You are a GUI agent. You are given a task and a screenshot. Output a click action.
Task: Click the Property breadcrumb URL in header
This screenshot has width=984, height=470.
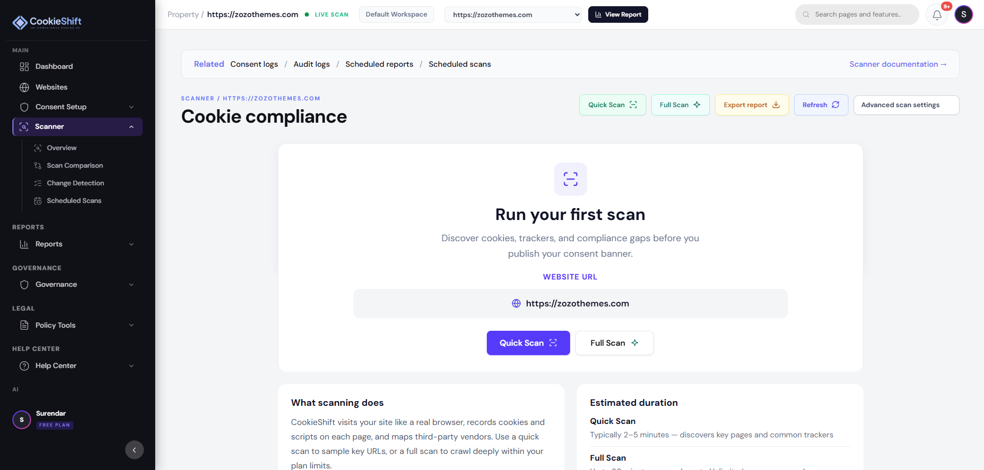tap(252, 14)
